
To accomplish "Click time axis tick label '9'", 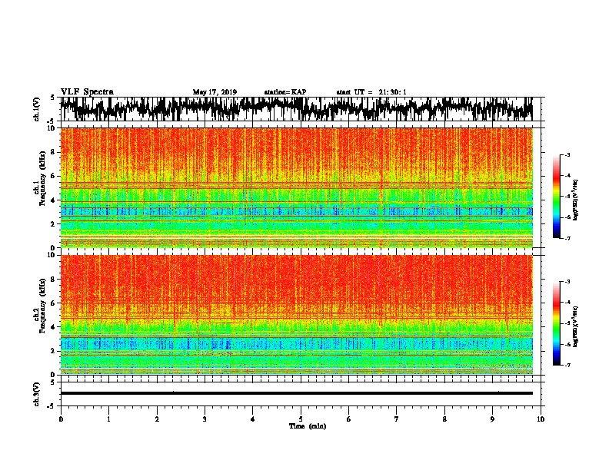I will 492,419.
